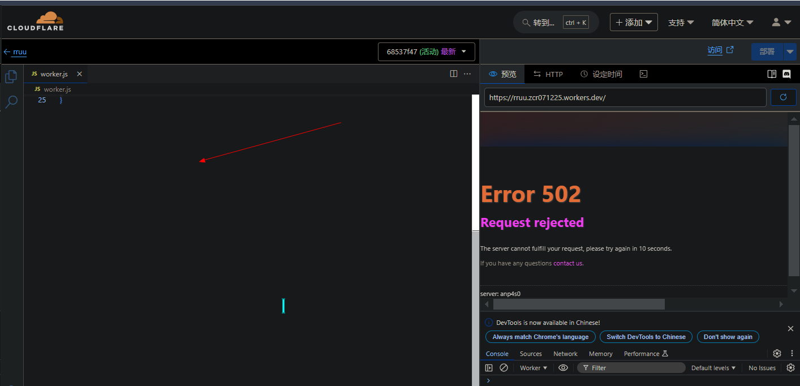Open the 添加 dropdown menu
The height and width of the screenshot is (386, 800).
634,23
